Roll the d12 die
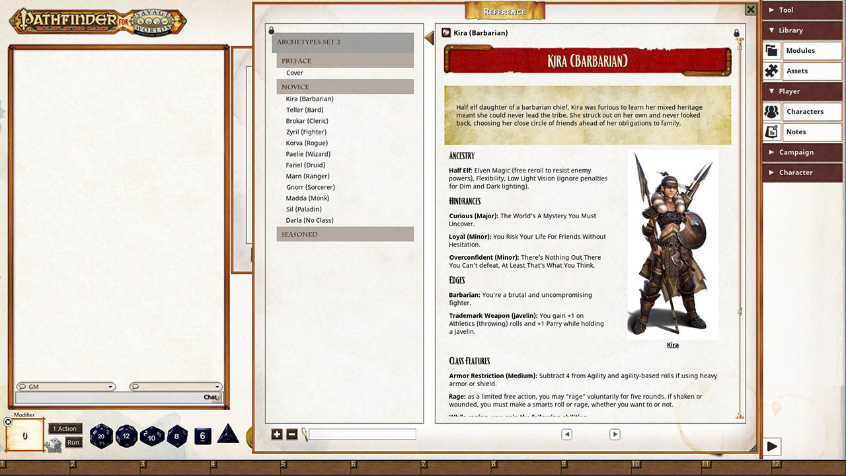 [128, 436]
